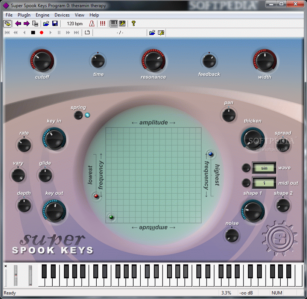This screenshot has width=307, height=299.
Task: Toggle the metronome triangle icon
Action: 92,24
